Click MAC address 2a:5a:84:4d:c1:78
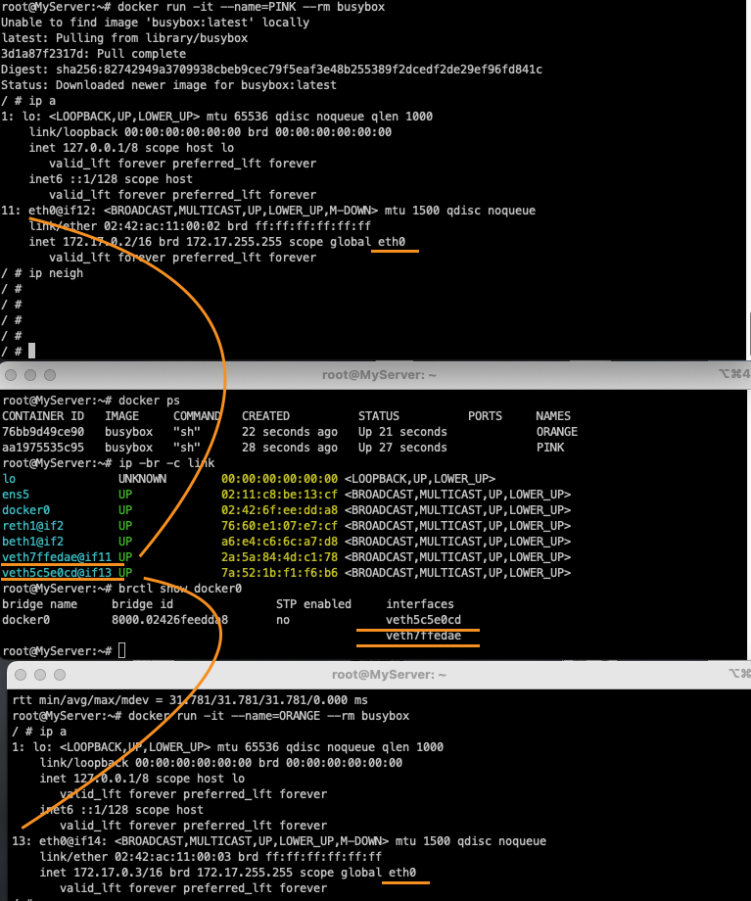This screenshot has width=751, height=901. click(x=279, y=557)
